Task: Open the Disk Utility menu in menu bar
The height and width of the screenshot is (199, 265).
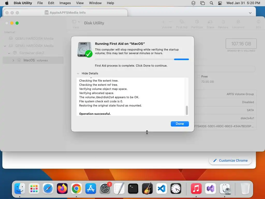Action: 23,3
